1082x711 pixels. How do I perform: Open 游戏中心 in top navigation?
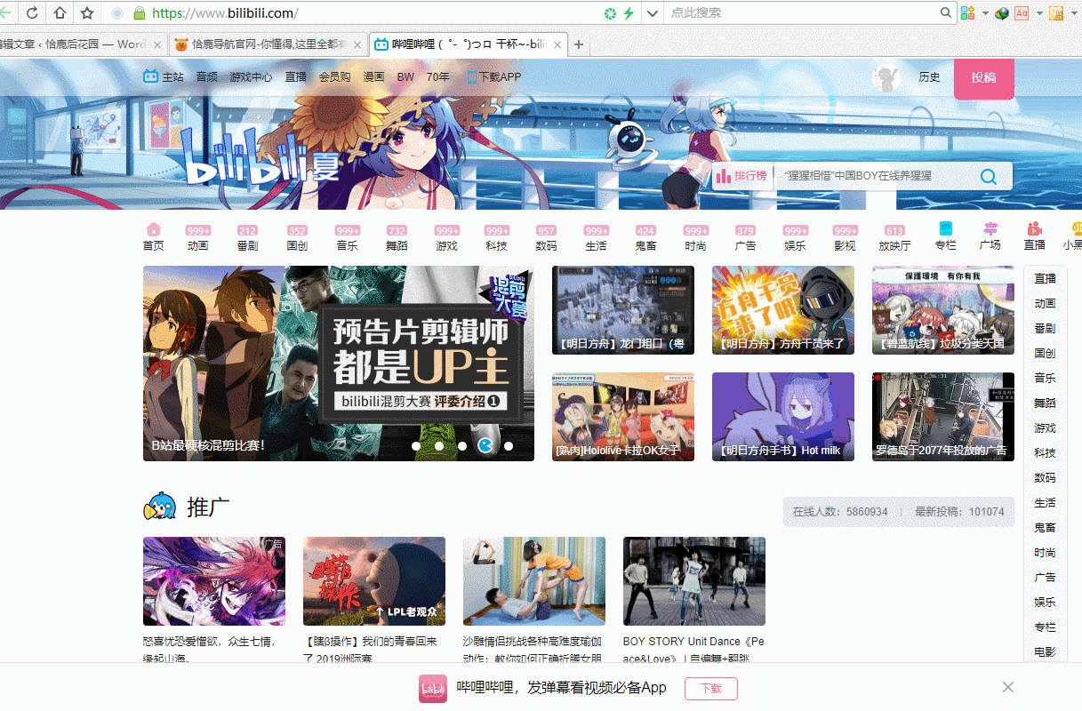251,77
